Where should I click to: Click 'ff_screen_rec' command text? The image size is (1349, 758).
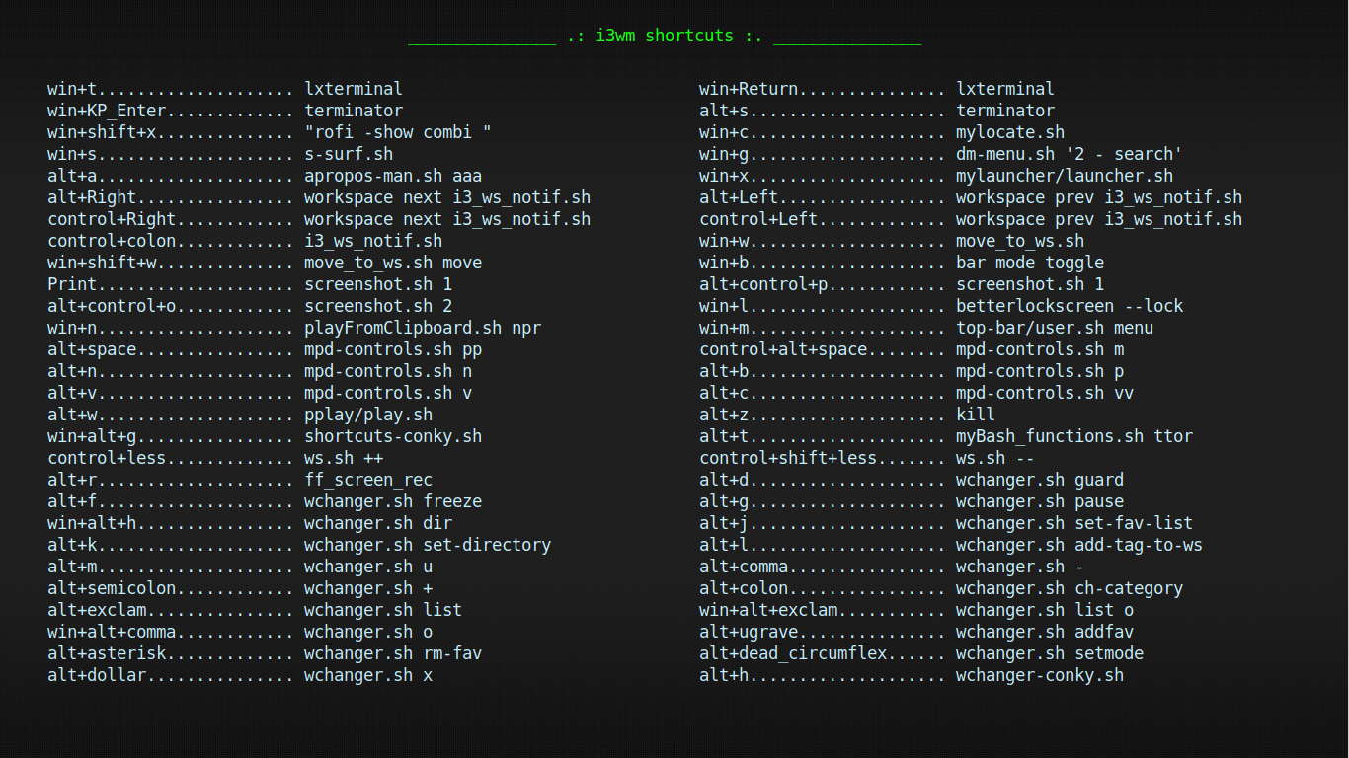pos(368,480)
